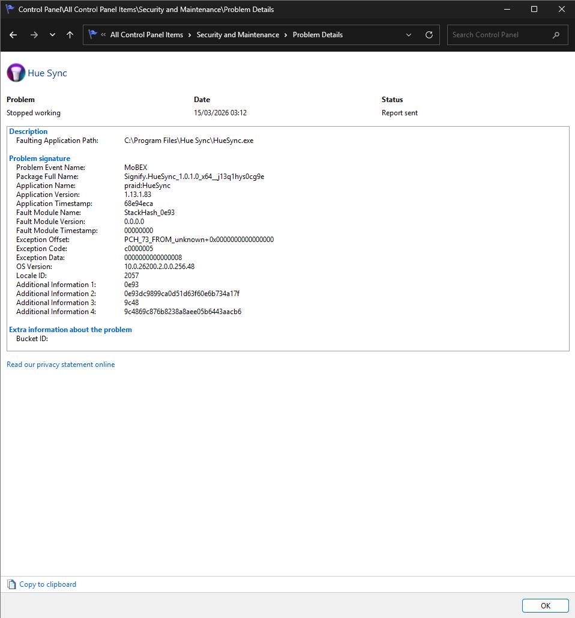The height and width of the screenshot is (618, 575).
Task: Click the praid:HueSync application name value
Action: pyautogui.click(x=147, y=186)
